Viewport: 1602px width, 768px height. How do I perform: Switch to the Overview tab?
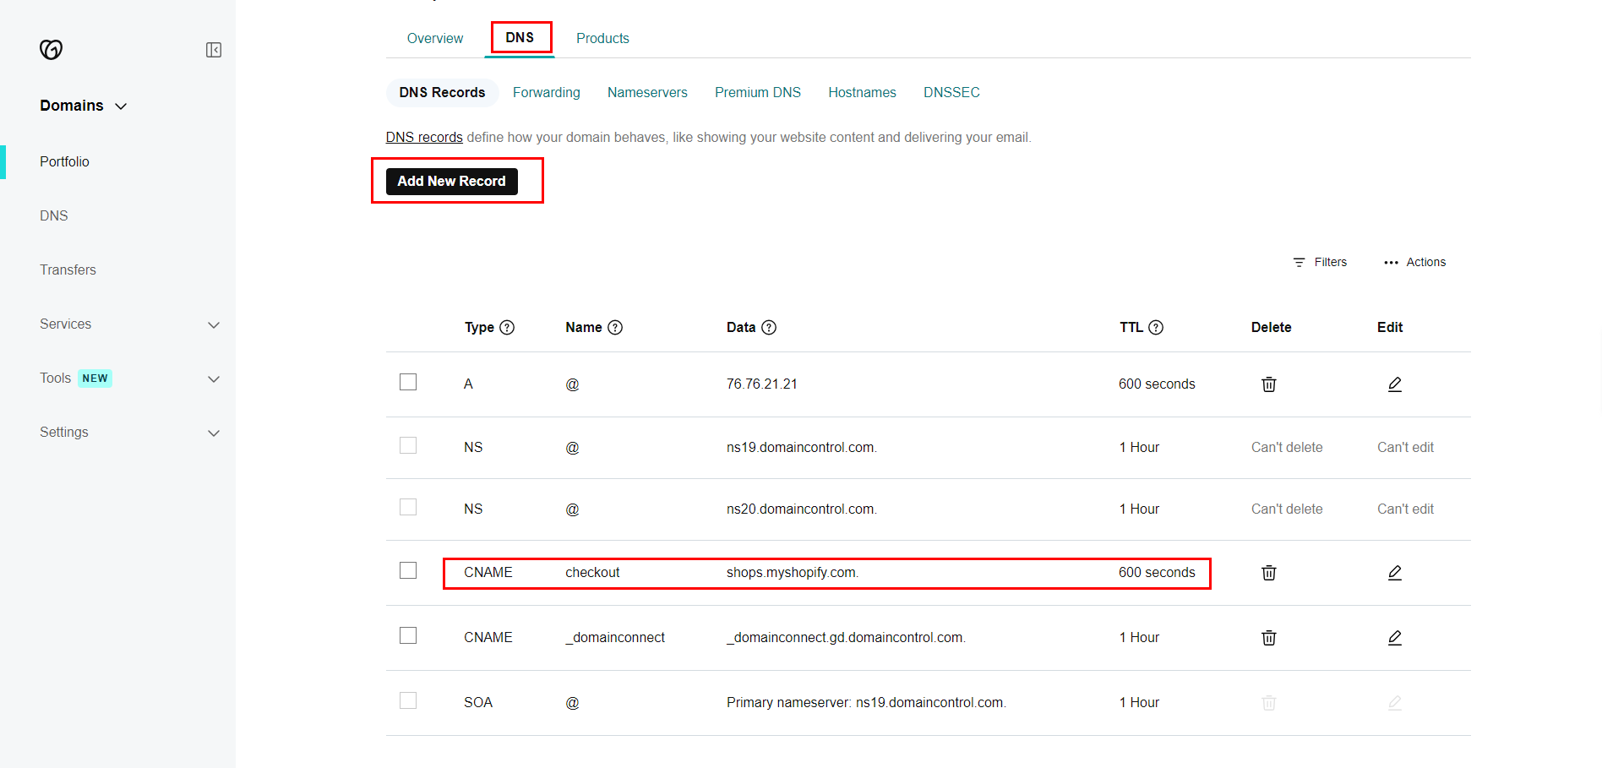coord(434,38)
